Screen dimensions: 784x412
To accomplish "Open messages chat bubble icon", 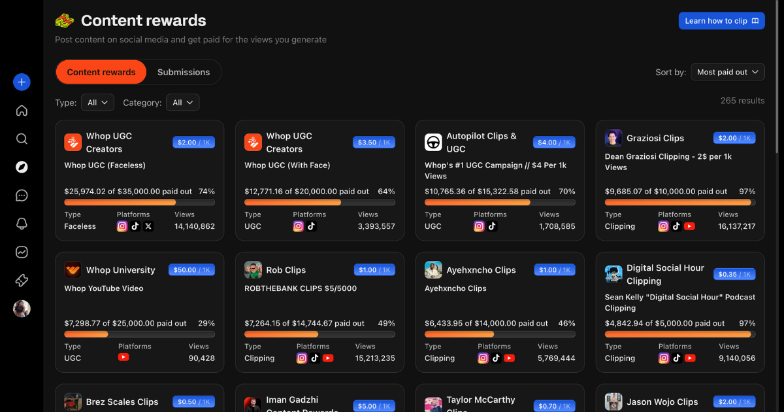I will [22, 196].
